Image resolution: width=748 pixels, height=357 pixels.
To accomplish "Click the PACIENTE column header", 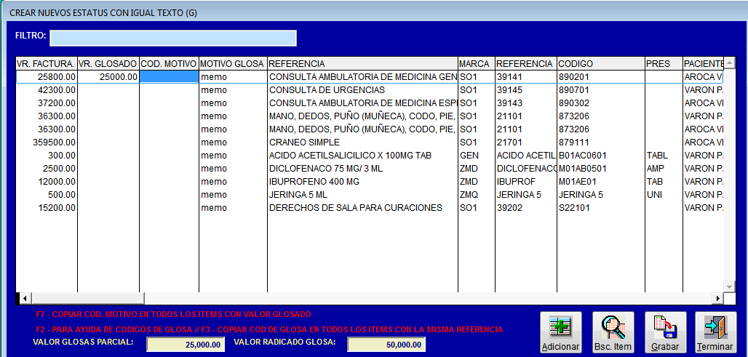I will [x=703, y=64].
